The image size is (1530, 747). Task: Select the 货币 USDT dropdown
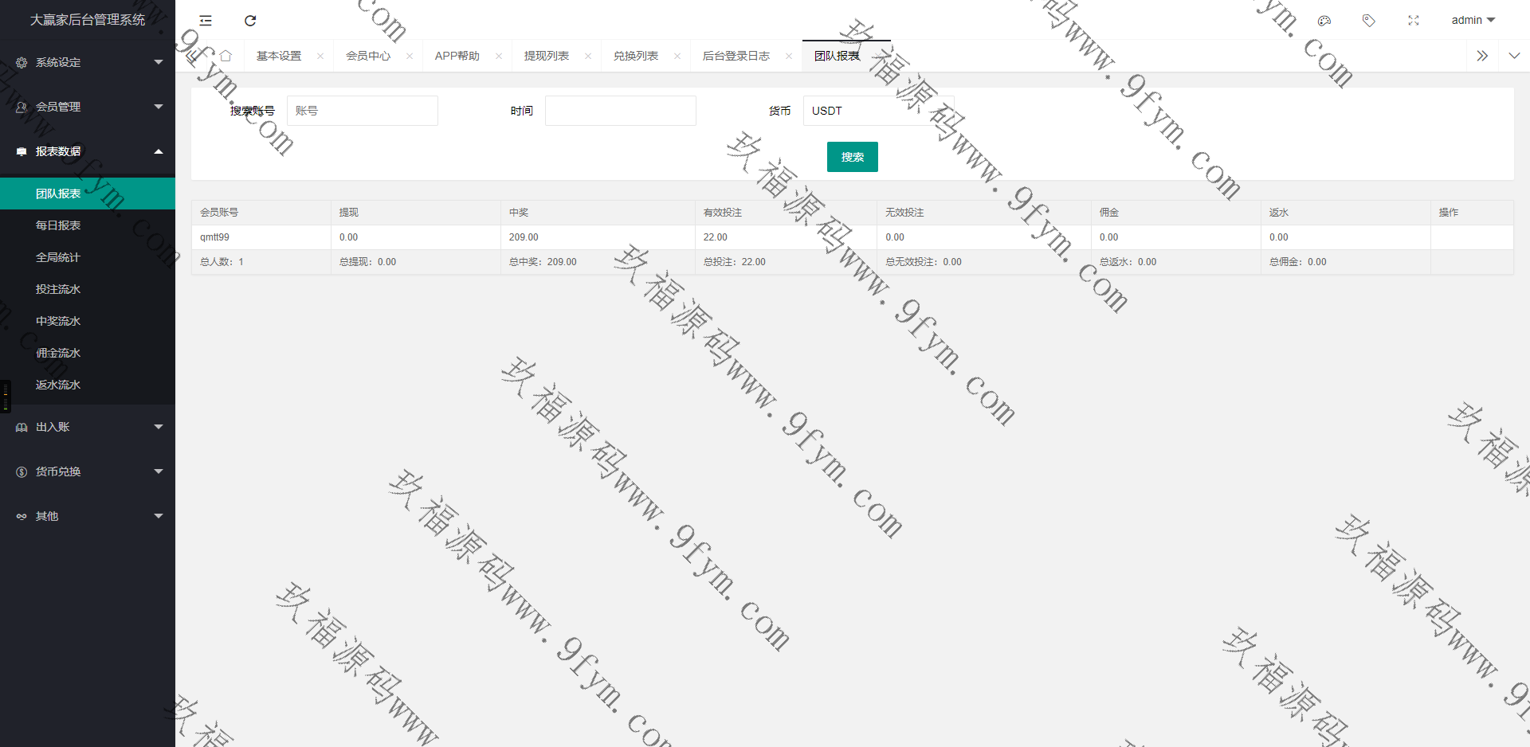coord(877,111)
